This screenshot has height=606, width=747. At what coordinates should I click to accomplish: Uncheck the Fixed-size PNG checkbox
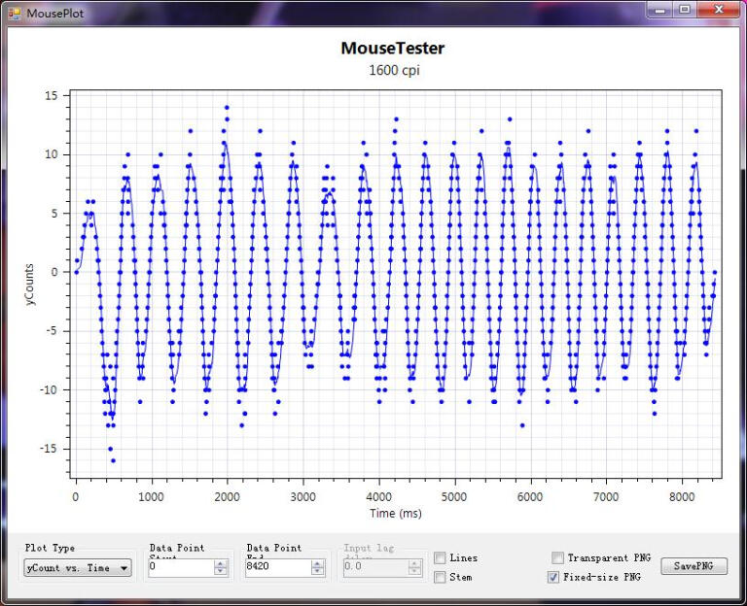click(554, 577)
